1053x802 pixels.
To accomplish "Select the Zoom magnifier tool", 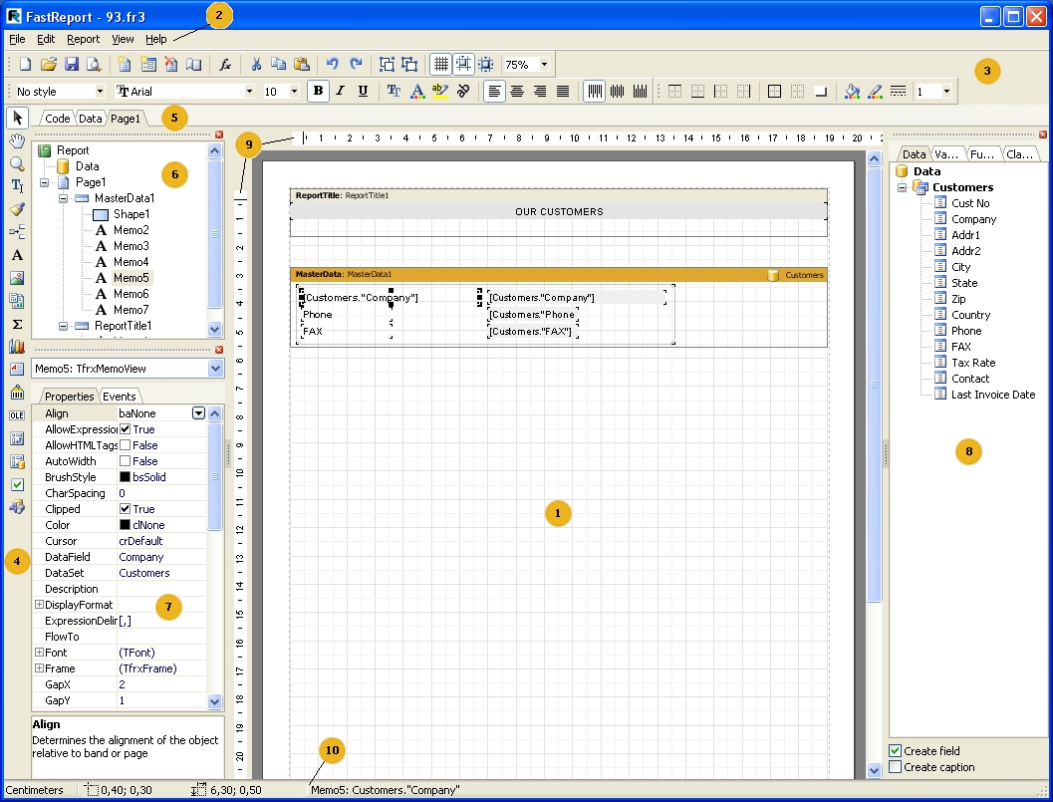I will 17,164.
